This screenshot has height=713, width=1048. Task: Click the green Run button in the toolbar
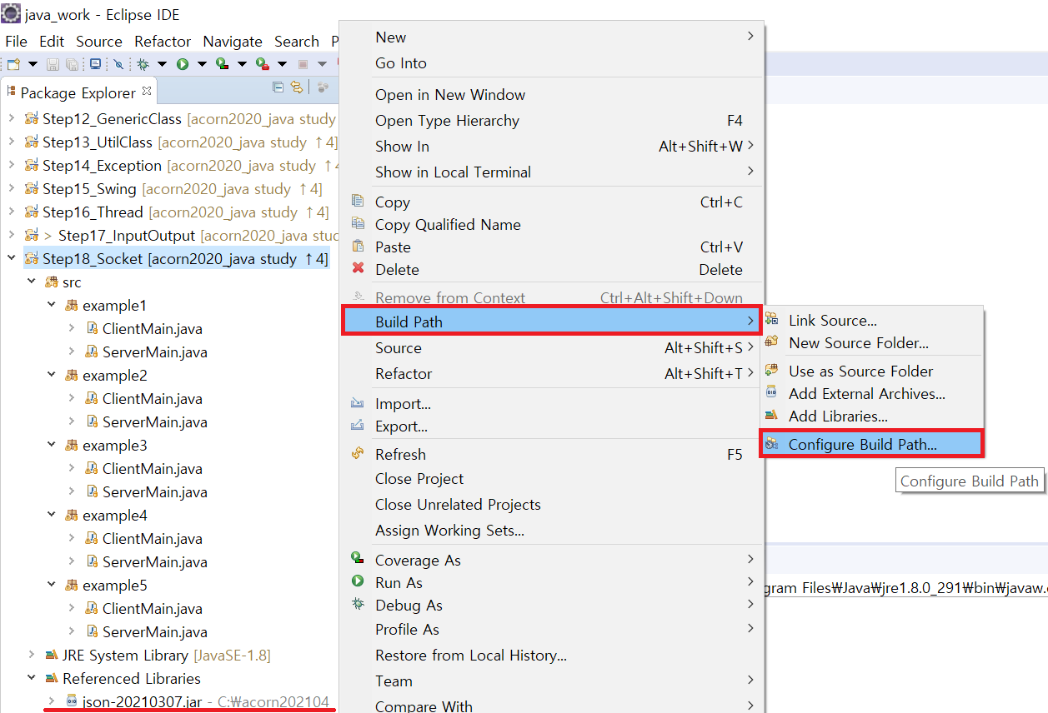[183, 64]
